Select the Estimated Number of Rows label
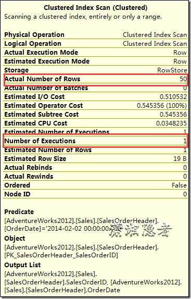Screen dimensions: 191x299 pos(48,150)
